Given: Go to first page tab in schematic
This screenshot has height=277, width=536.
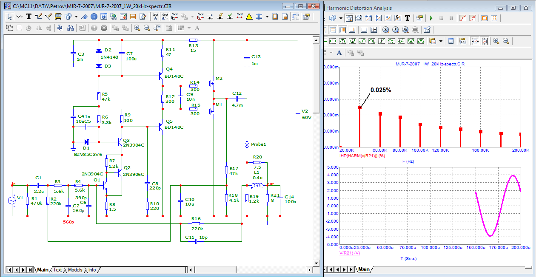Looking at the screenshot, I should [9, 270].
